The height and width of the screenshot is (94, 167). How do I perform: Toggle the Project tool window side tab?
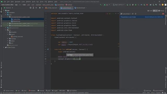(x=1, y=10)
